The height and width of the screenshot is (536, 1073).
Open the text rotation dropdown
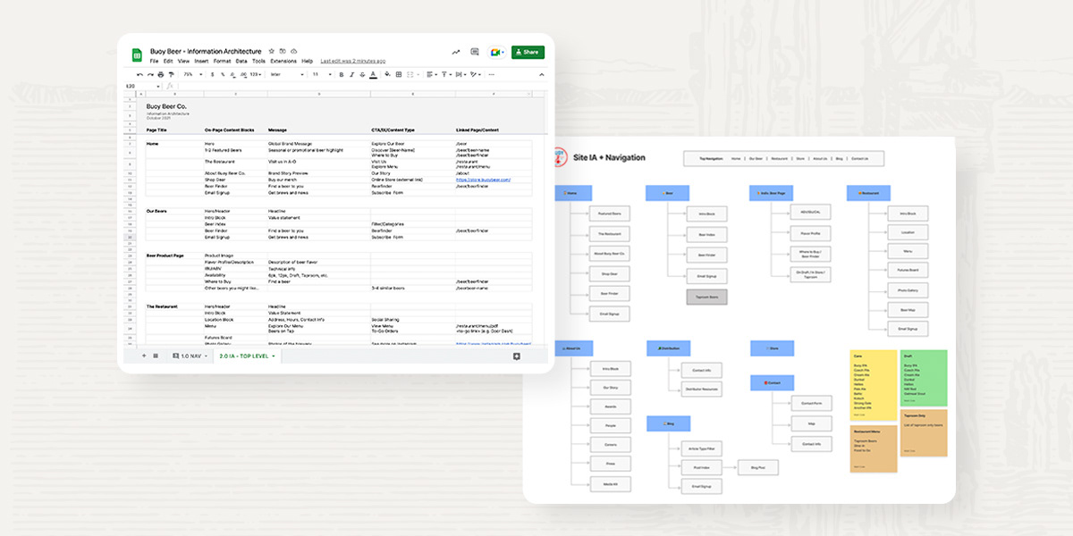pos(475,74)
